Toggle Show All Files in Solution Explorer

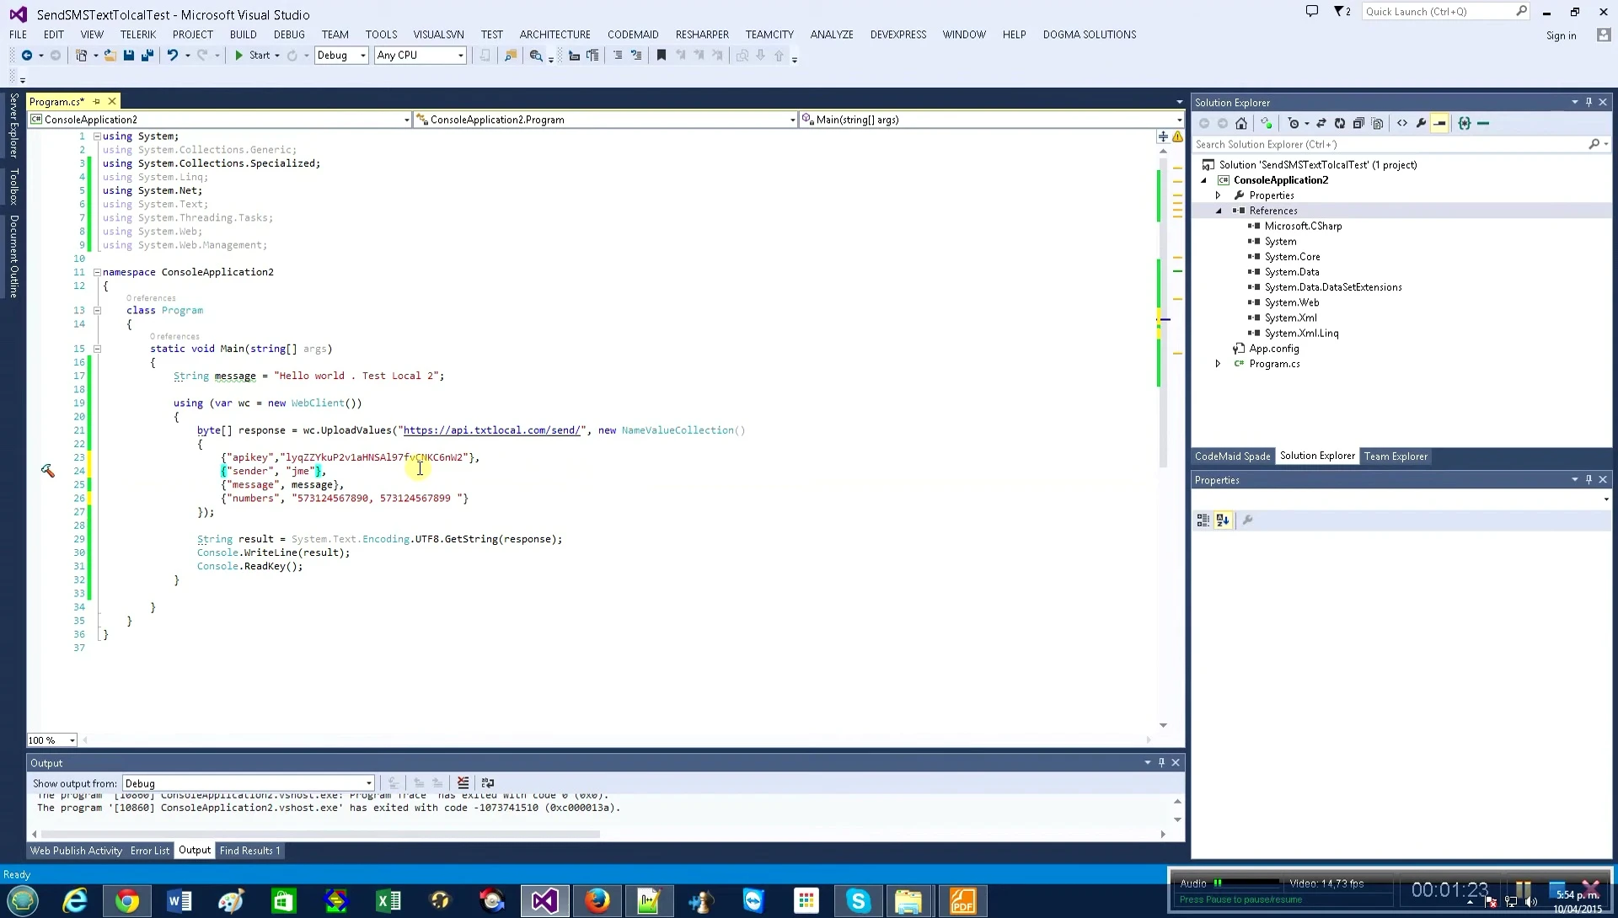tap(1378, 124)
